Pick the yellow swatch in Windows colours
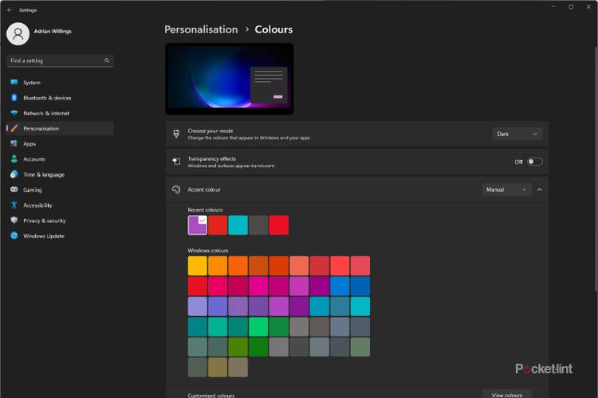Screen dimensions: 598x398 click(x=197, y=266)
